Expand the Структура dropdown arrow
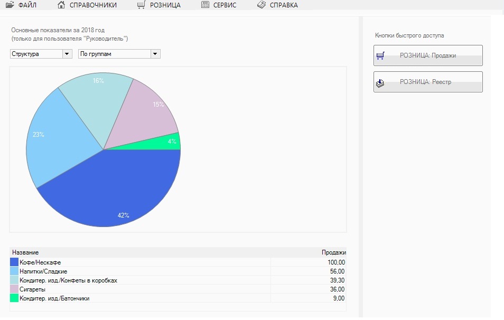The width and height of the screenshot is (504, 320). click(x=67, y=54)
